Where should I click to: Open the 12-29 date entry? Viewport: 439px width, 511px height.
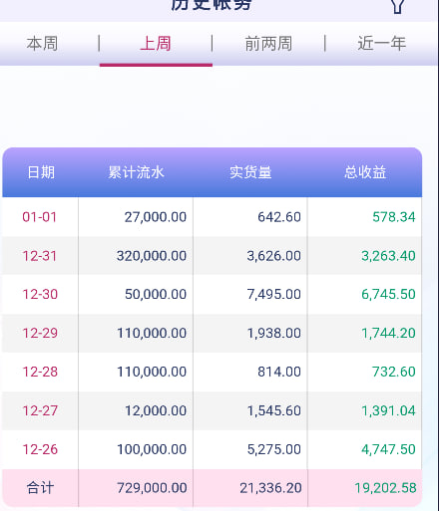coord(40,333)
